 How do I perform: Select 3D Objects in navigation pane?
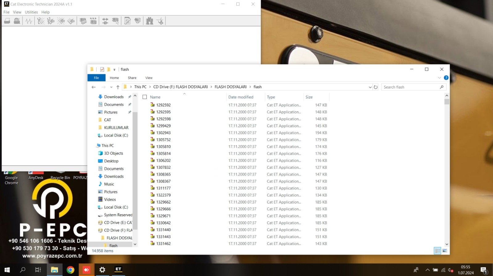[113, 153]
